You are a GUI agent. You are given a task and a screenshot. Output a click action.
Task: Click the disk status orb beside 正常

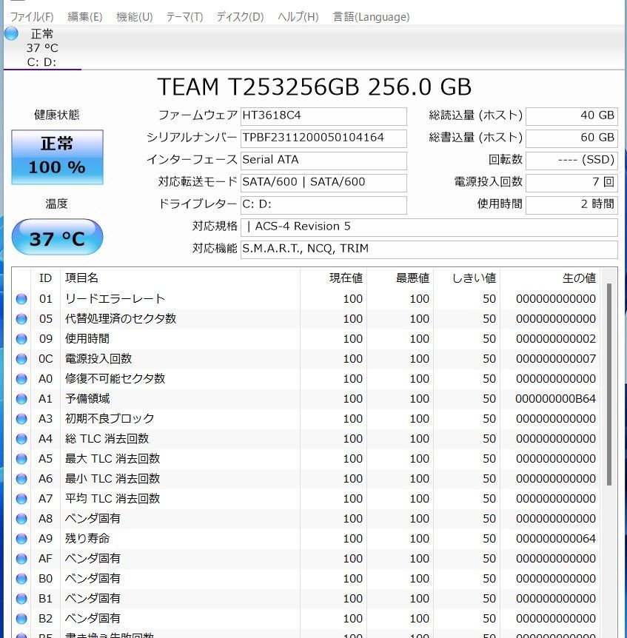point(11,33)
